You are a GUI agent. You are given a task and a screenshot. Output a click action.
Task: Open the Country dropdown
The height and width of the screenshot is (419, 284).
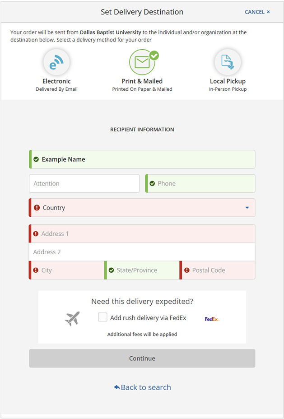[142, 208]
